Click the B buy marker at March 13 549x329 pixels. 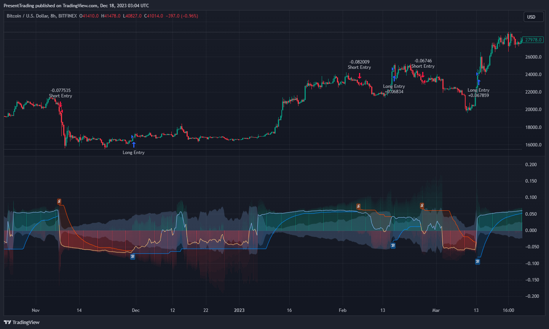tap(477, 262)
